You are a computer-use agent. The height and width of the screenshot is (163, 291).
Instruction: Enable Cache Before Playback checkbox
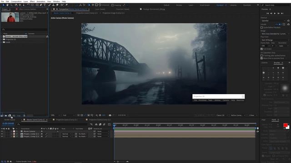(x=262, y=28)
